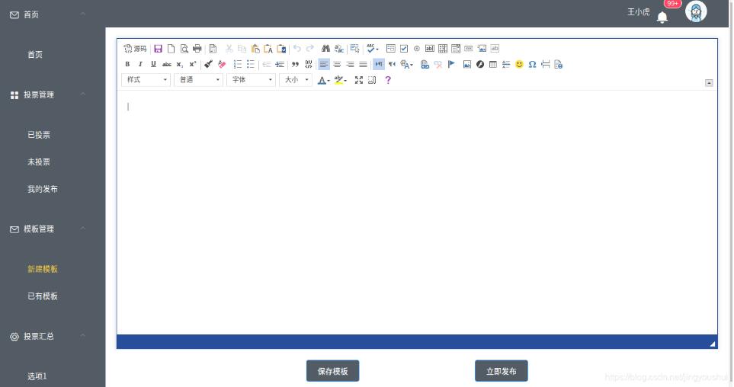Open the Find binoculars icon
Screen dimensions: 734x387
325,49
